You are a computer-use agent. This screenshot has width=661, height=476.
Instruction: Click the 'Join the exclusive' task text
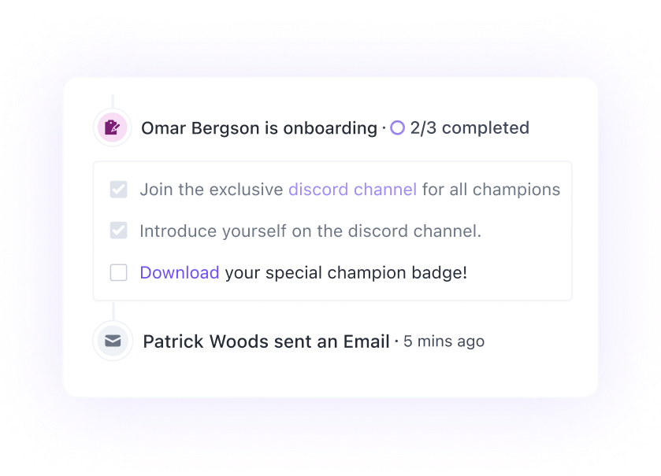click(211, 190)
